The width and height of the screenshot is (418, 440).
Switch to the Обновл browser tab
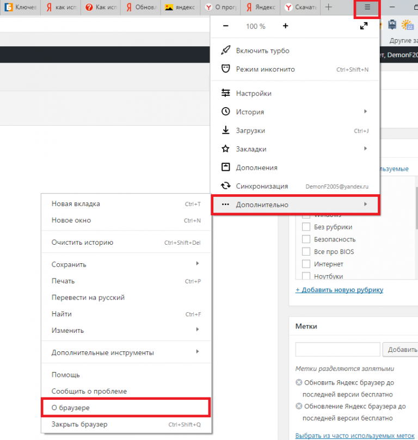(x=140, y=7)
